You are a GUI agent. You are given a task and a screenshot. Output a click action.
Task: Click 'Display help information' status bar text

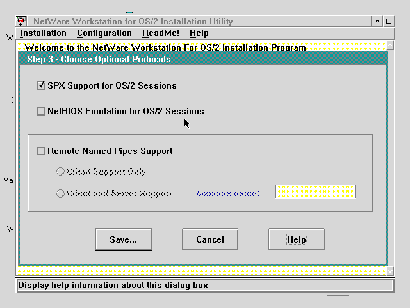tap(113, 285)
